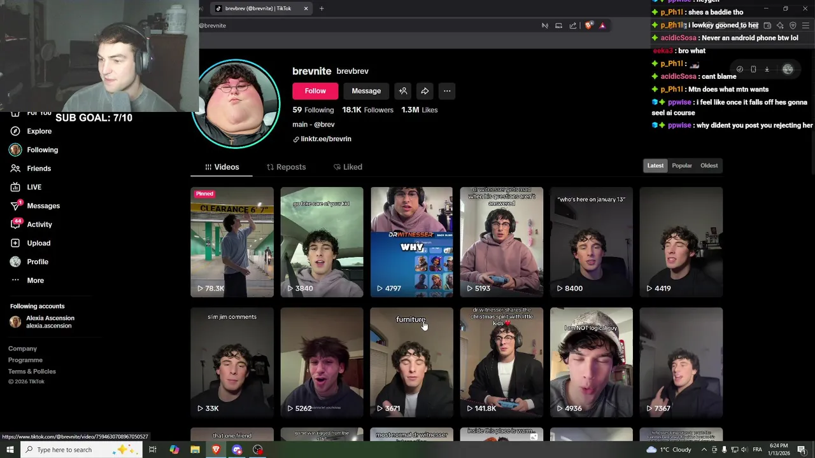Close the brevnite TikTok browser tab

coord(306,8)
